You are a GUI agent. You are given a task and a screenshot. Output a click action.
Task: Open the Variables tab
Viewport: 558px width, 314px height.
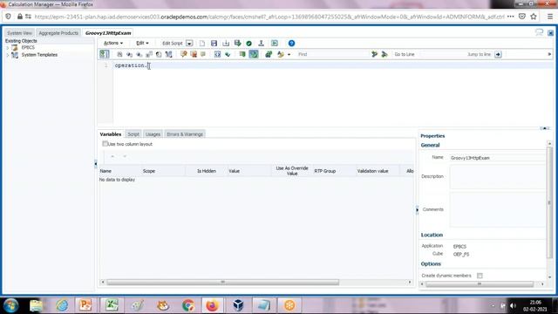point(111,134)
